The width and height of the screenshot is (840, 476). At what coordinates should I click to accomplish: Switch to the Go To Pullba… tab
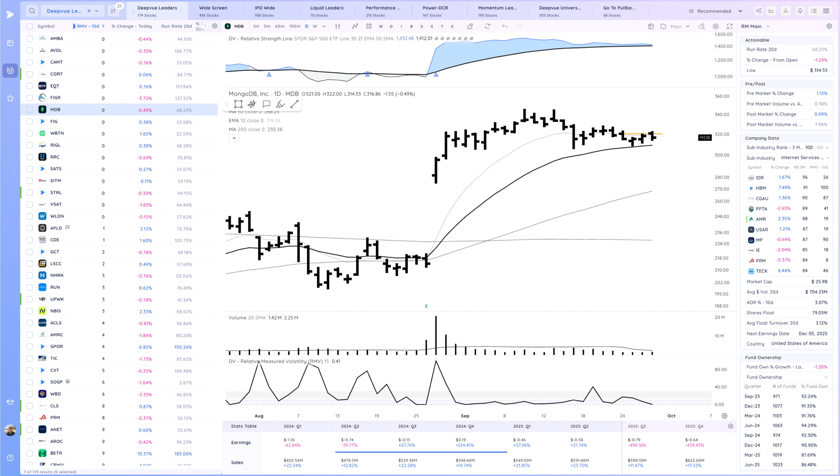click(619, 11)
